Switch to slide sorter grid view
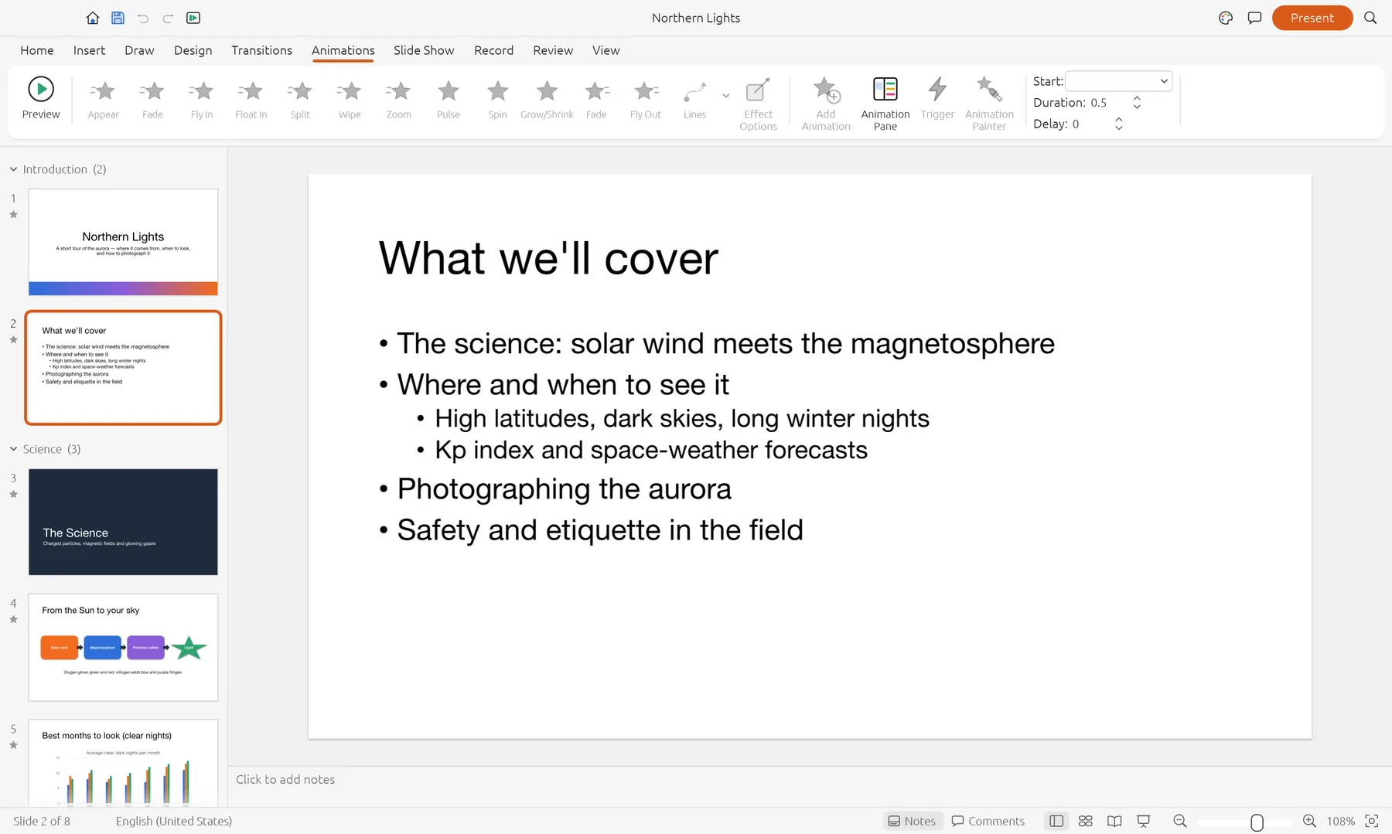1392x834 pixels. pyautogui.click(x=1085, y=821)
